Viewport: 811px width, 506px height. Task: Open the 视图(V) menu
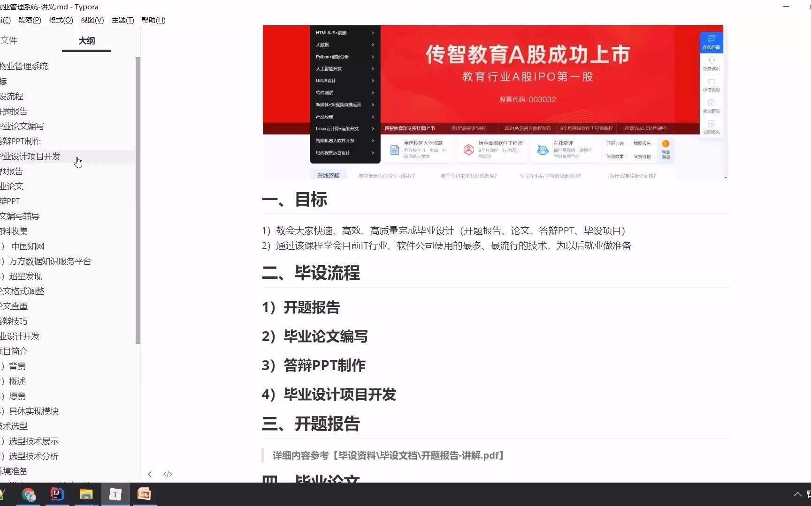tap(92, 20)
